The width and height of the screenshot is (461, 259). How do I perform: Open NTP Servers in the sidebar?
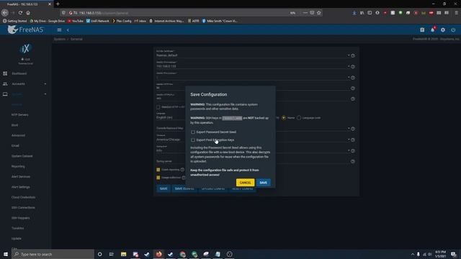click(x=20, y=115)
